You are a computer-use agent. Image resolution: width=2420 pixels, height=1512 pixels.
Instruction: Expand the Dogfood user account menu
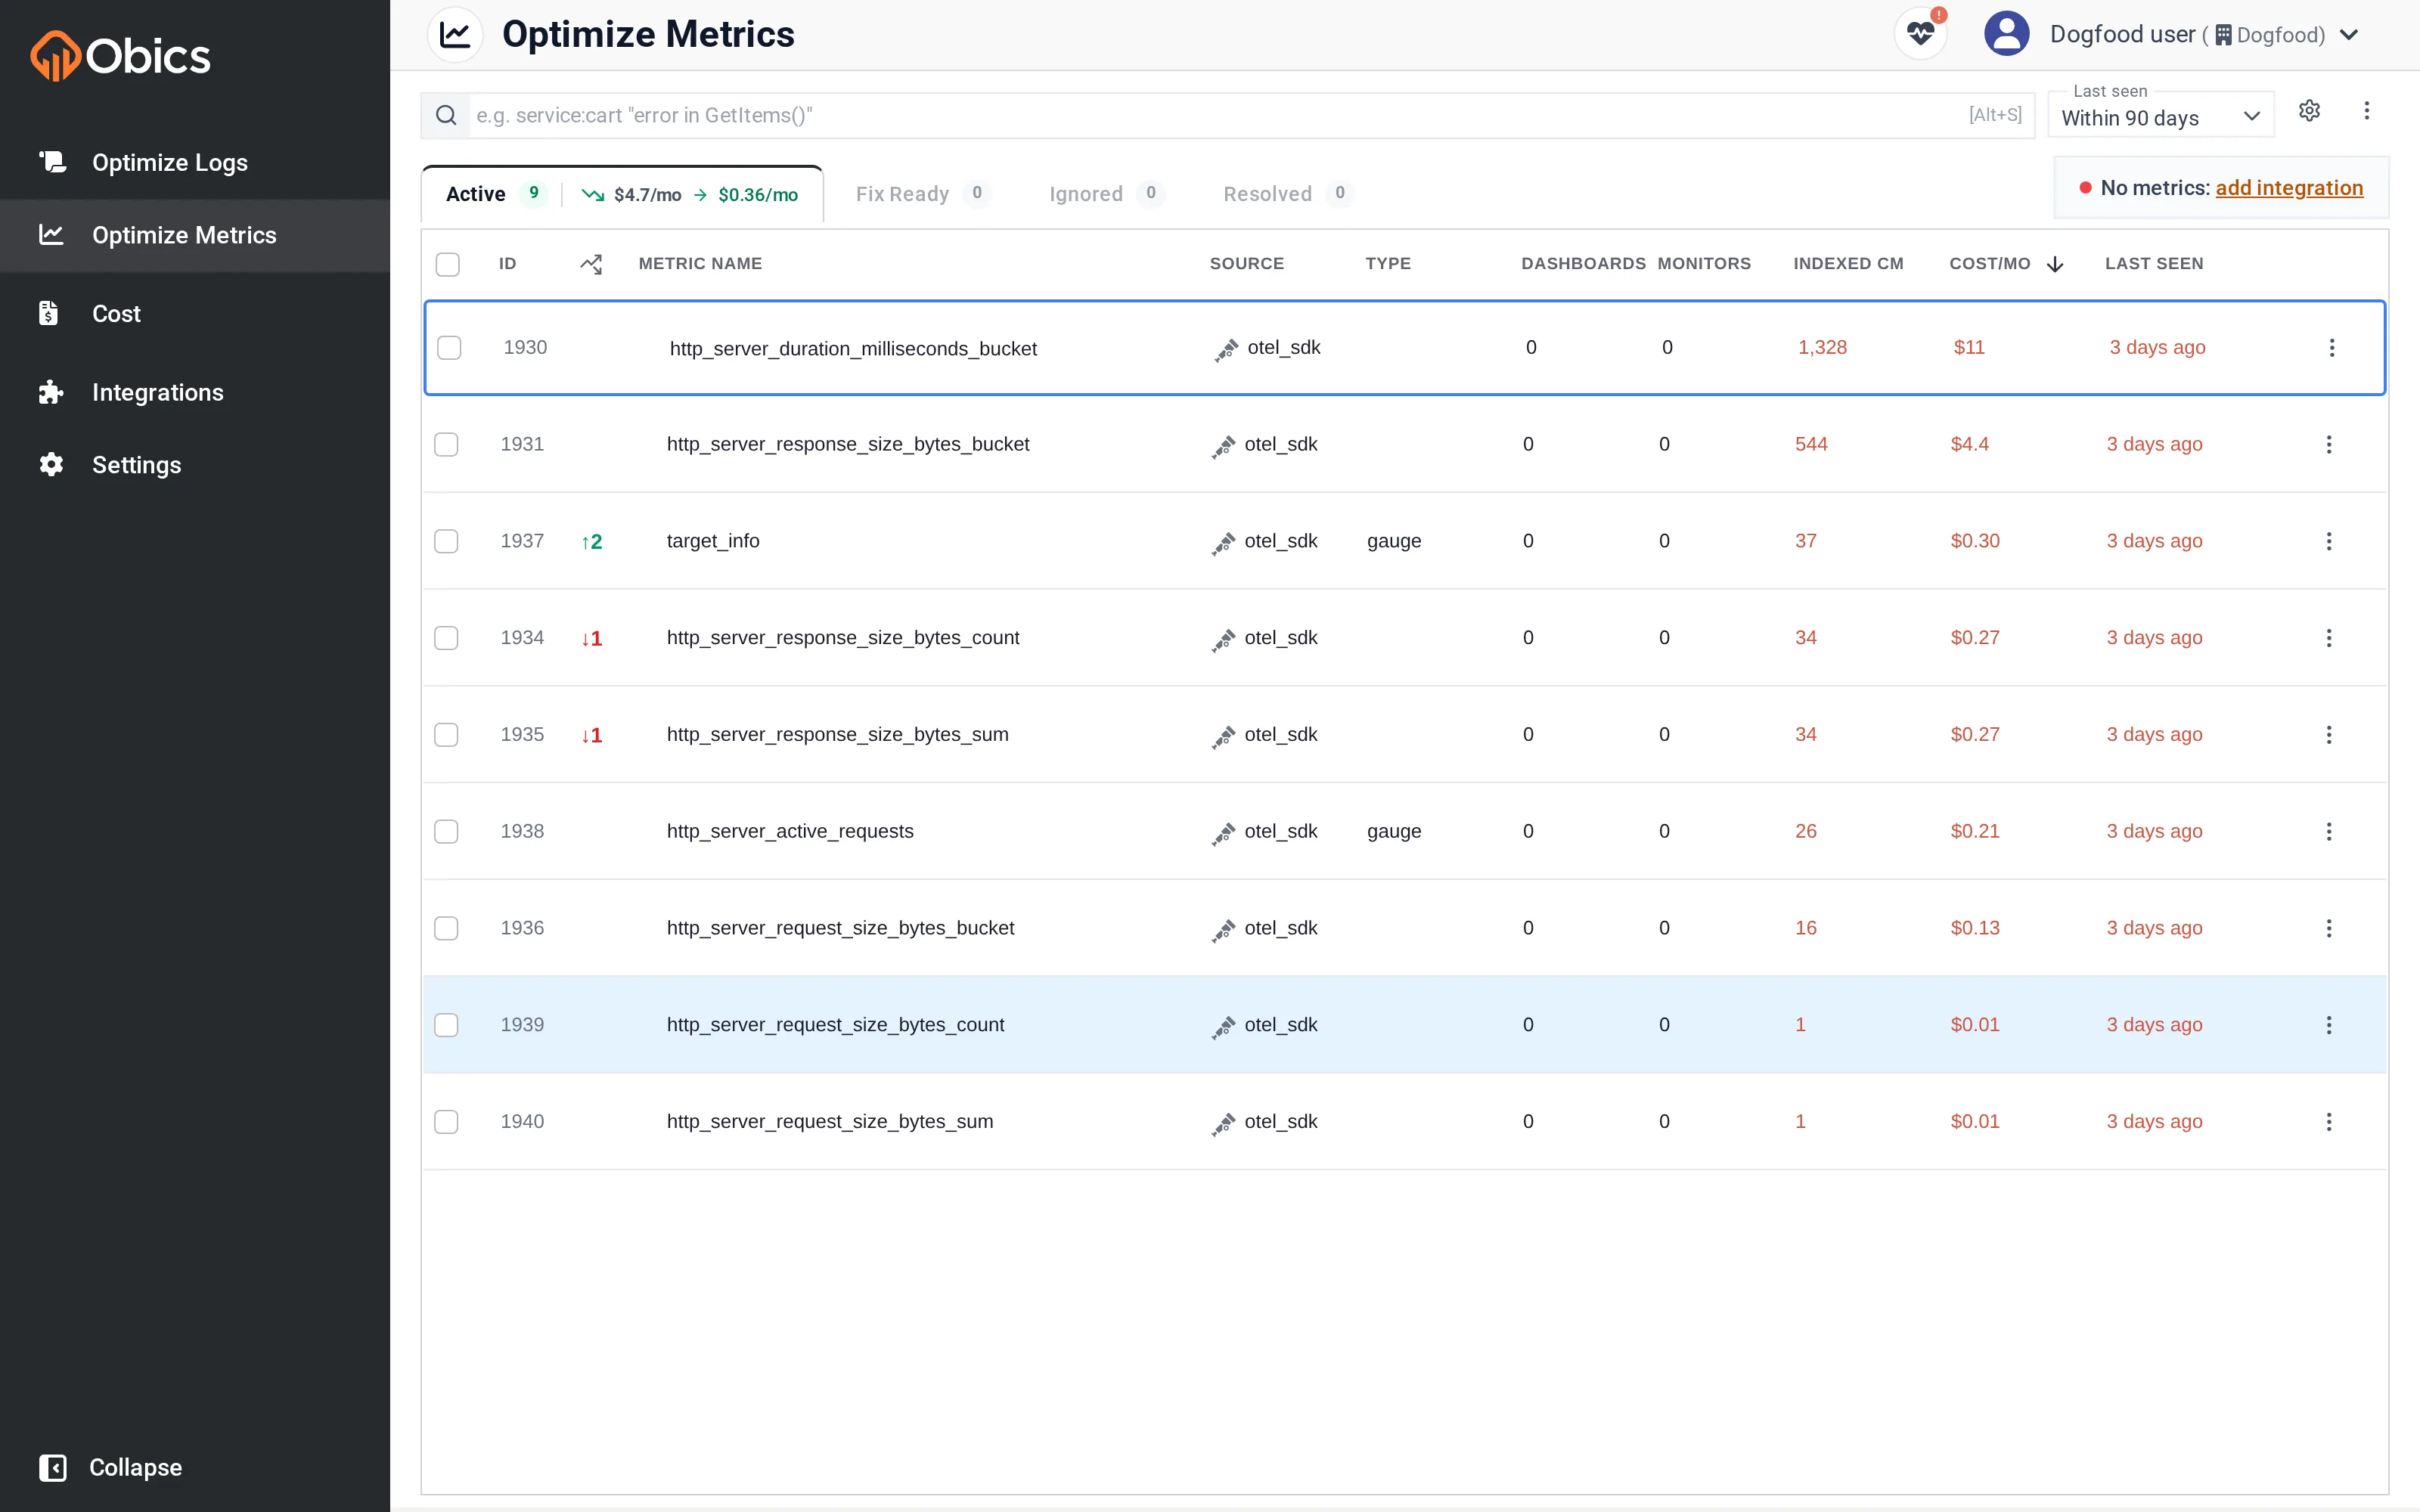click(x=2350, y=35)
